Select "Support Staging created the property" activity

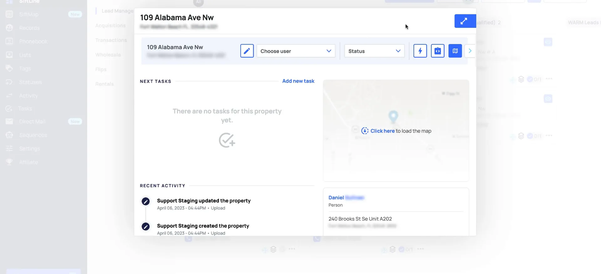[203, 226]
